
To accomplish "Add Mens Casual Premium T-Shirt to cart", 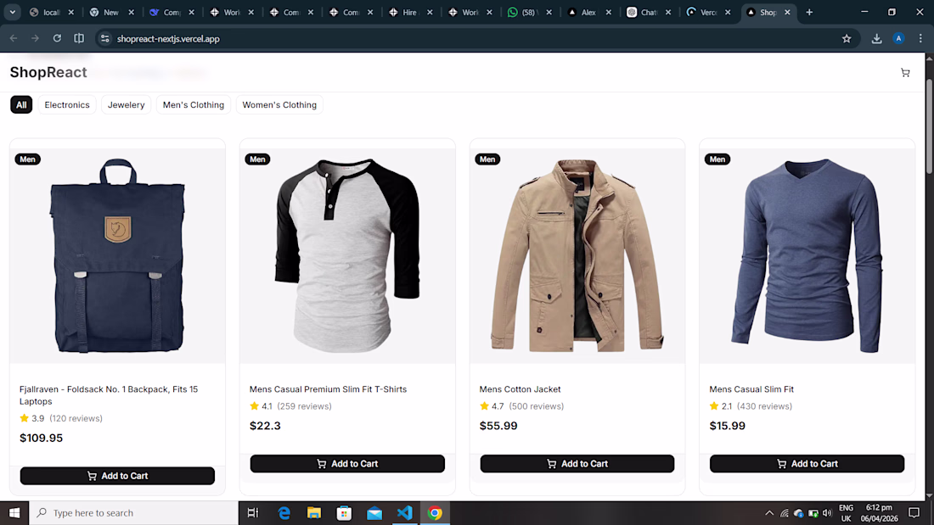I will coord(347,464).
